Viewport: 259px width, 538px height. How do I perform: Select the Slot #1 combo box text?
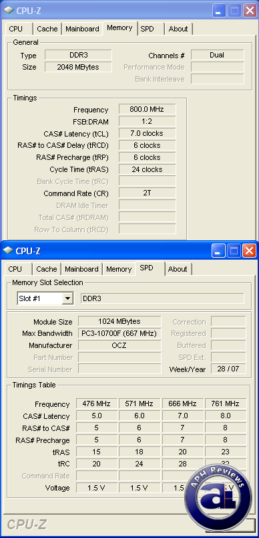[x=39, y=298]
